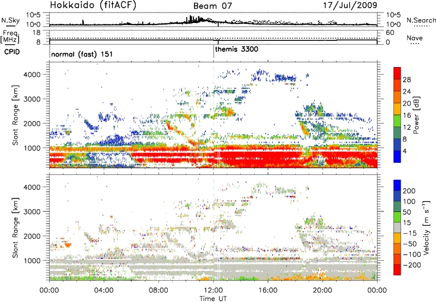Viewport: 436px width, 302px height.
Task: Click the 'Slant Range [km]' label of the velocity panel
Action: (x=15, y=228)
